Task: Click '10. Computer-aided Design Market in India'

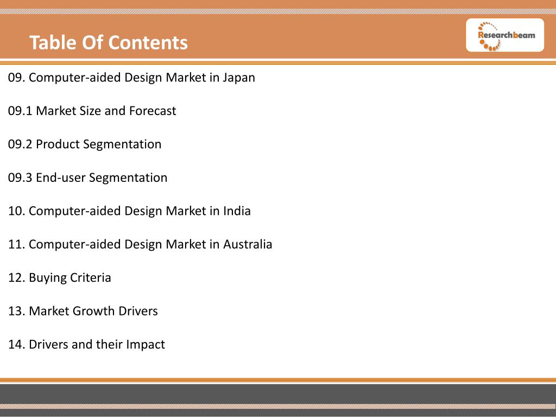Action: [x=129, y=211]
